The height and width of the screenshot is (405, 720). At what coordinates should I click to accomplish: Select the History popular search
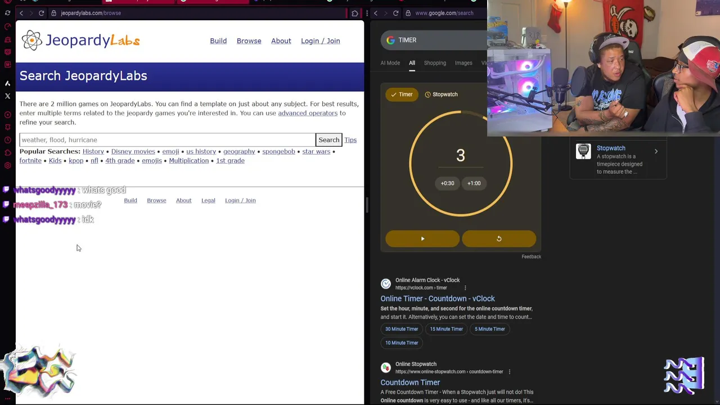click(x=93, y=151)
